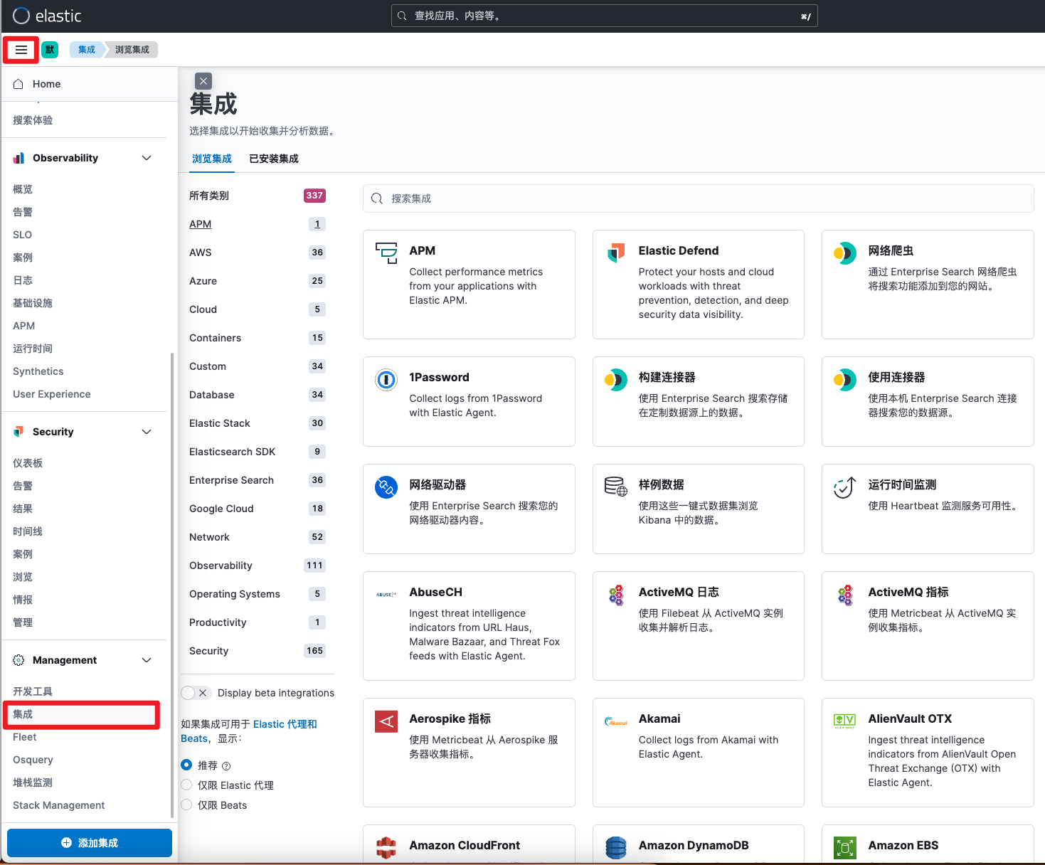Viewport: 1045px width, 865px height.
Task: Filter by the Enterprise Search category
Action: click(x=257, y=480)
